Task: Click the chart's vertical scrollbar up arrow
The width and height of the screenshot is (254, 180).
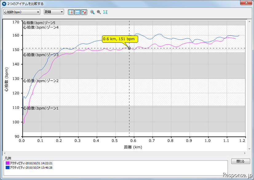Action: click(x=249, y=22)
